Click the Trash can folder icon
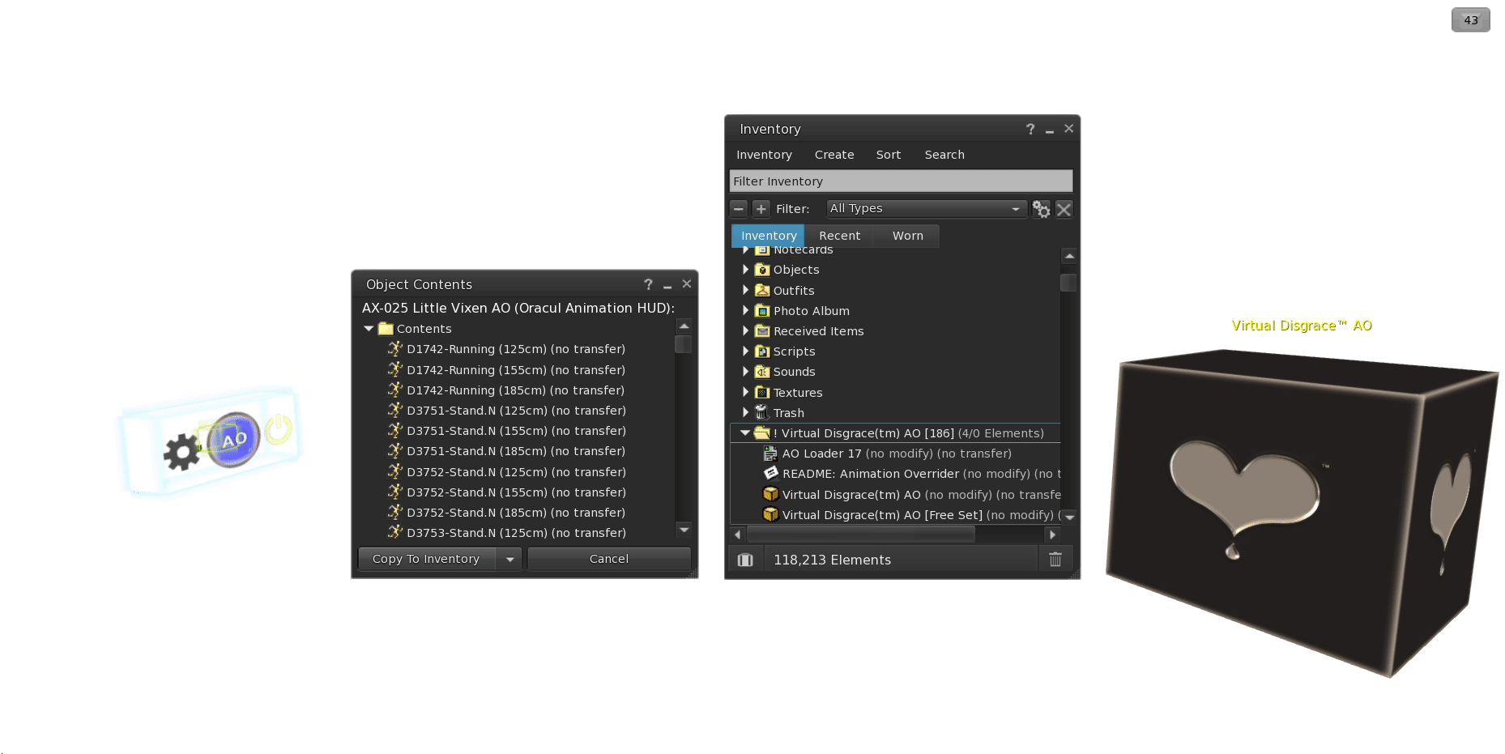This screenshot has width=1505, height=754. point(762,412)
